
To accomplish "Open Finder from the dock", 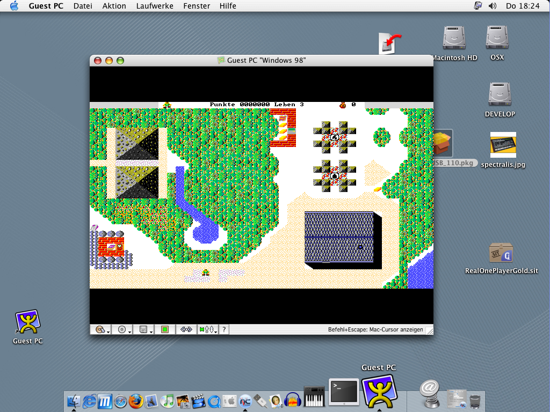I will (74, 401).
